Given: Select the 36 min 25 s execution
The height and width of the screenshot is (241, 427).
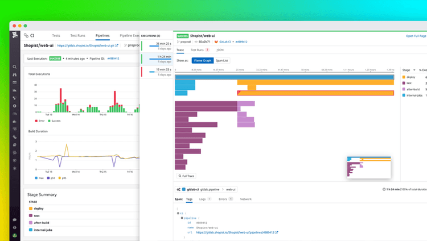Looking at the screenshot, I should 157,45.
